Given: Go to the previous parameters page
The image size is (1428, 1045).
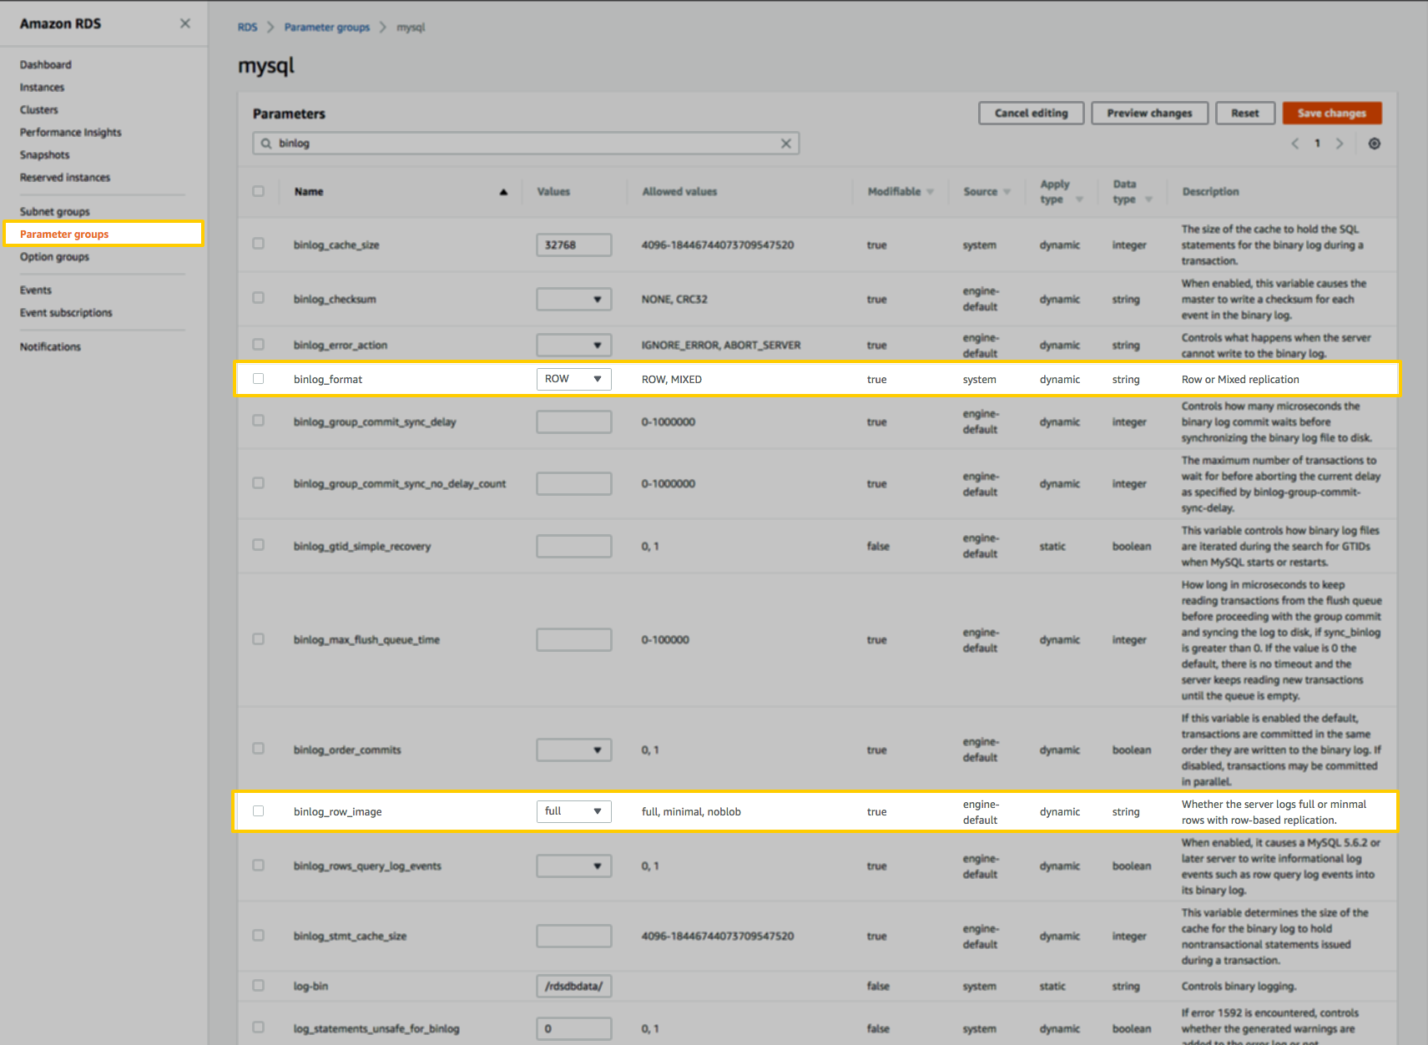Looking at the screenshot, I should tap(1294, 143).
